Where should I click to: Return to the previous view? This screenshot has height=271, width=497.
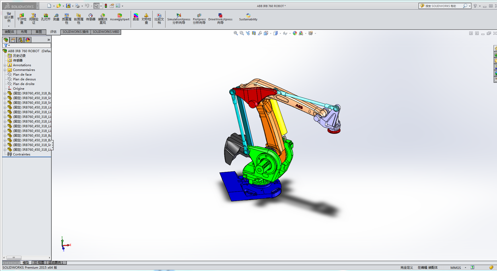tap(248, 33)
